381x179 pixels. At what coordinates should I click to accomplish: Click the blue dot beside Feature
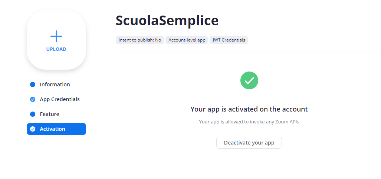tap(33, 114)
